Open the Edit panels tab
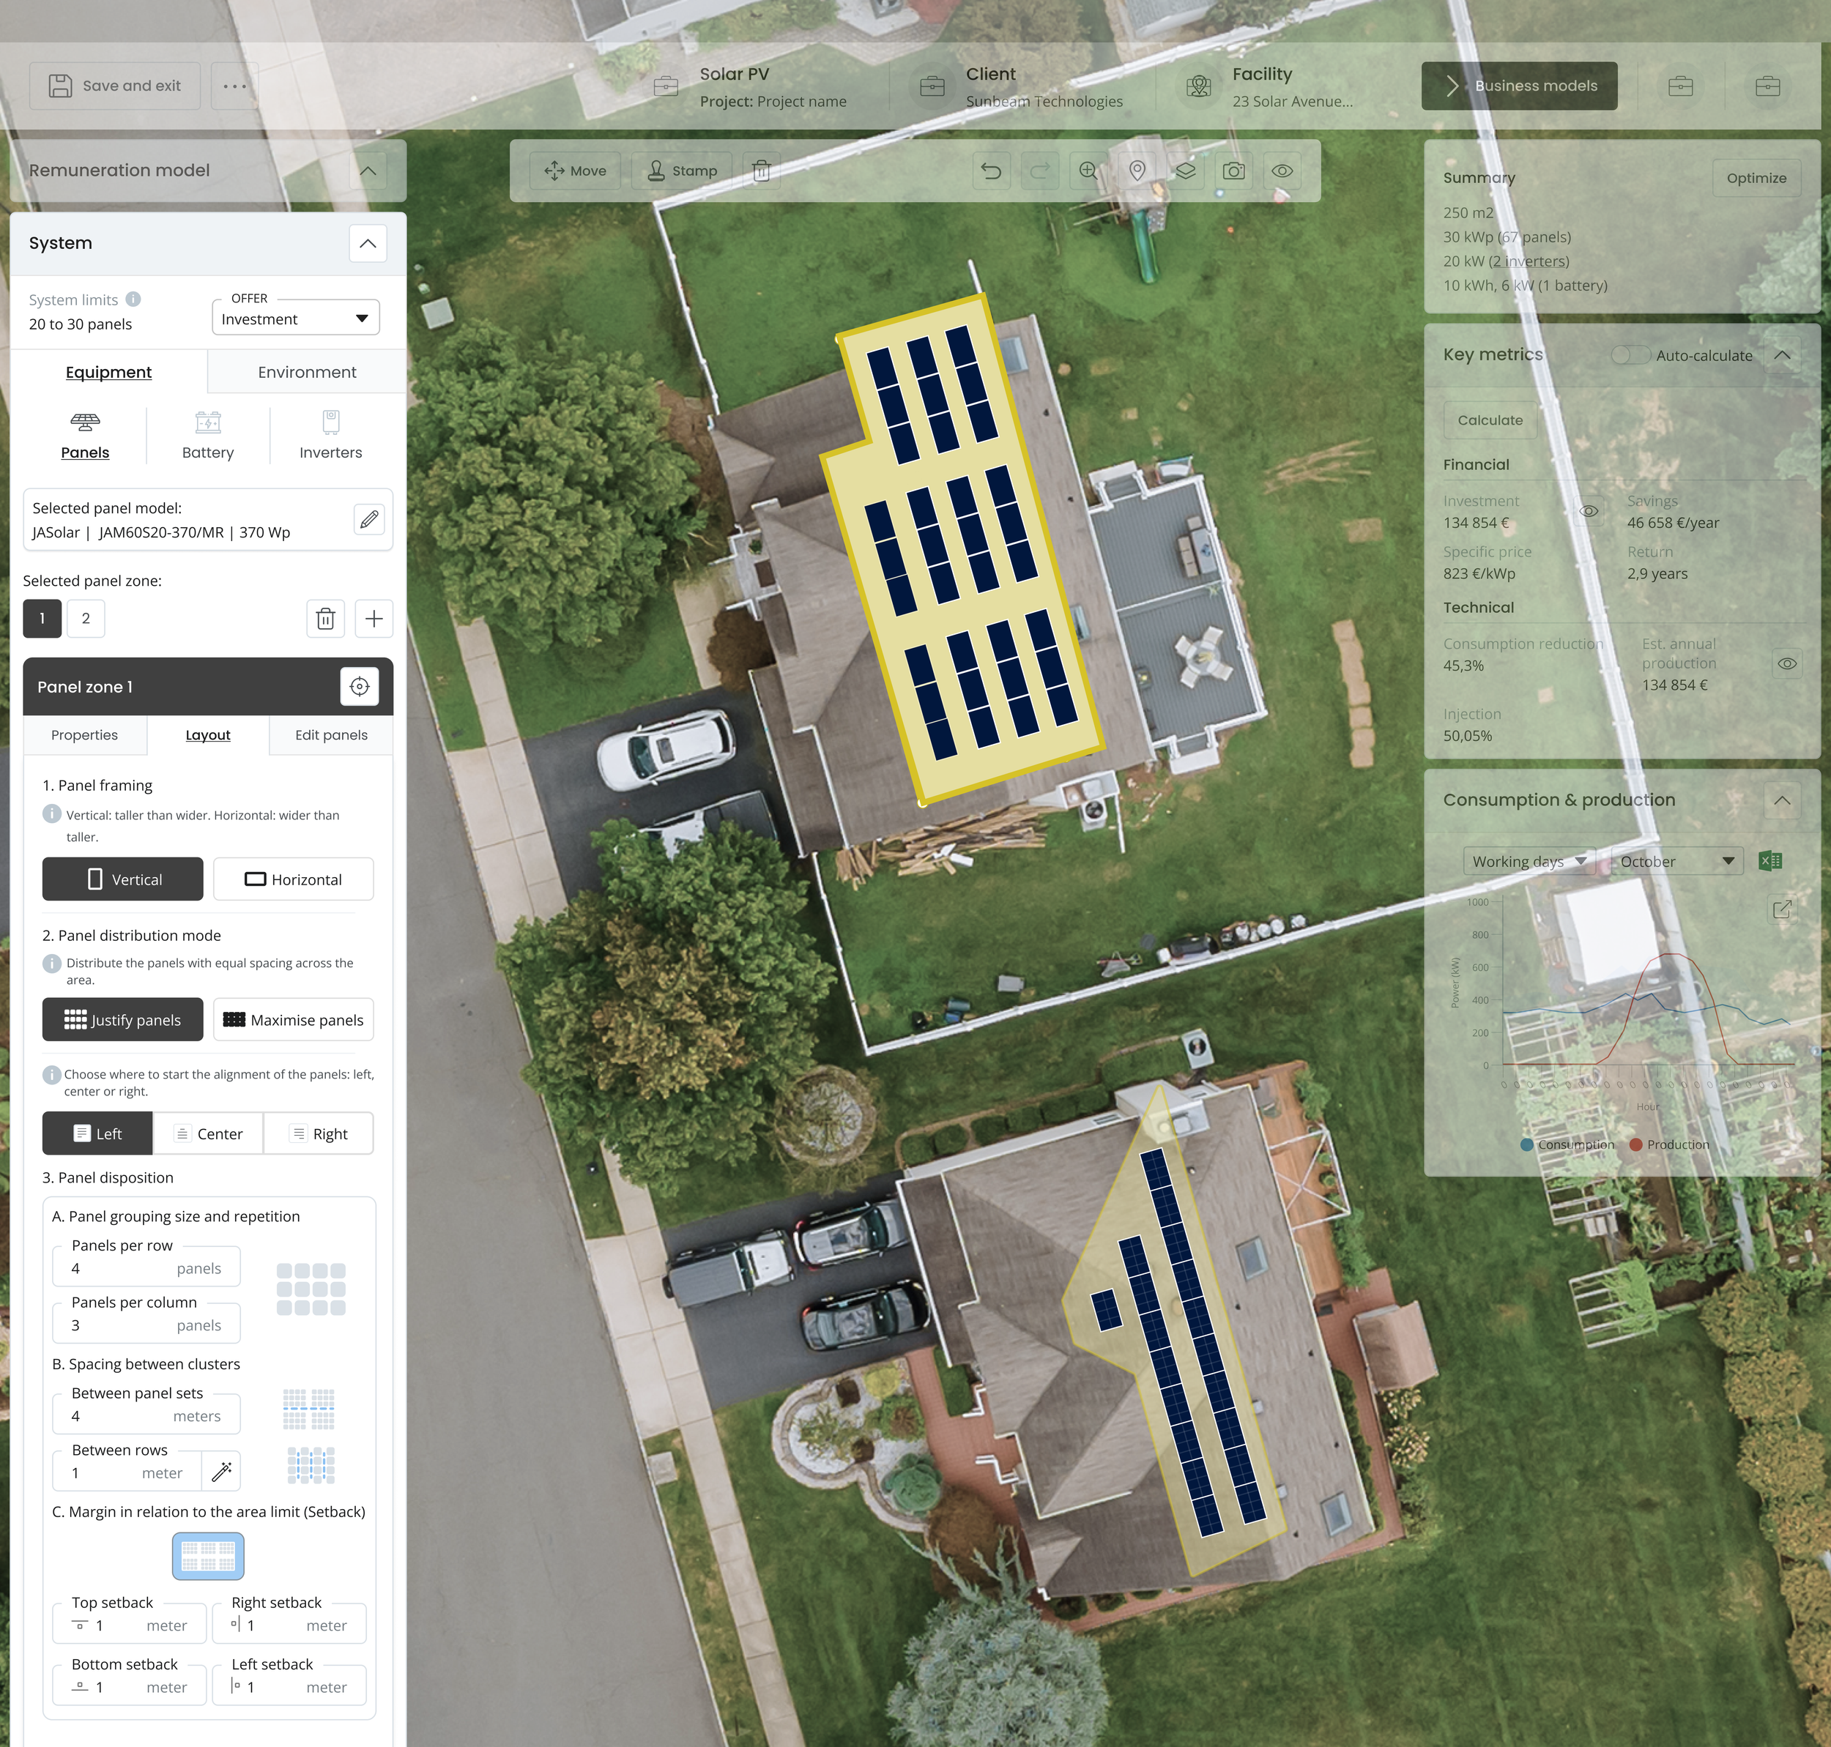This screenshot has width=1831, height=1747. 330,736
